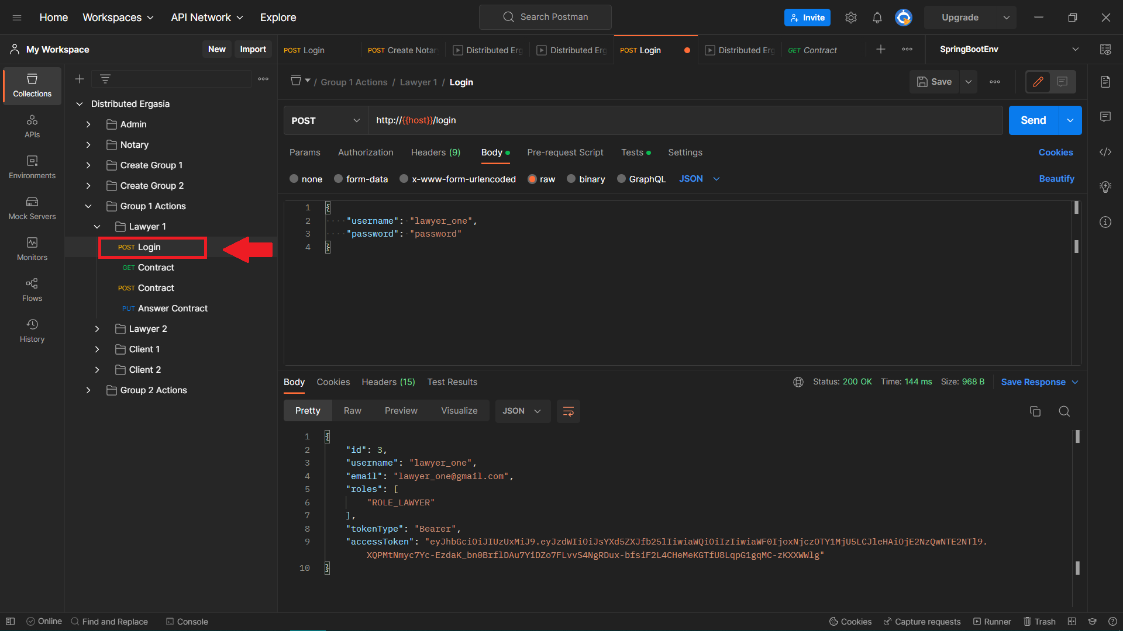Open the History sidebar panel
Image resolution: width=1123 pixels, height=631 pixels.
pos(32,331)
